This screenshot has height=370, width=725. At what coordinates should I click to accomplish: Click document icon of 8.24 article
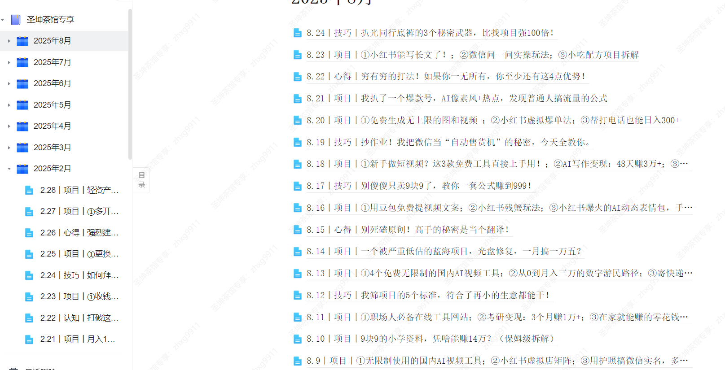click(x=297, y=33)
